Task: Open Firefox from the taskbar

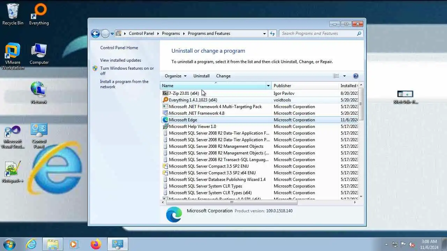Action: coord(95,244)
